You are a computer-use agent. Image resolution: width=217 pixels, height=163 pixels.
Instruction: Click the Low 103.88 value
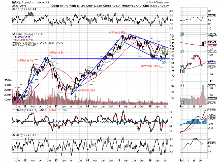(x=94, y=6)
